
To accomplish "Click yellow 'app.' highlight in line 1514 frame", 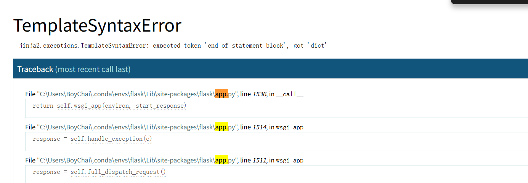I will coord(221,127).
